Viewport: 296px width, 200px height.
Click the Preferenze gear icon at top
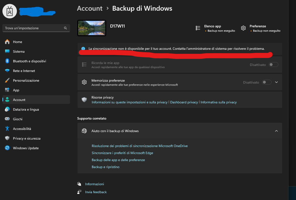tap(243, 28)
